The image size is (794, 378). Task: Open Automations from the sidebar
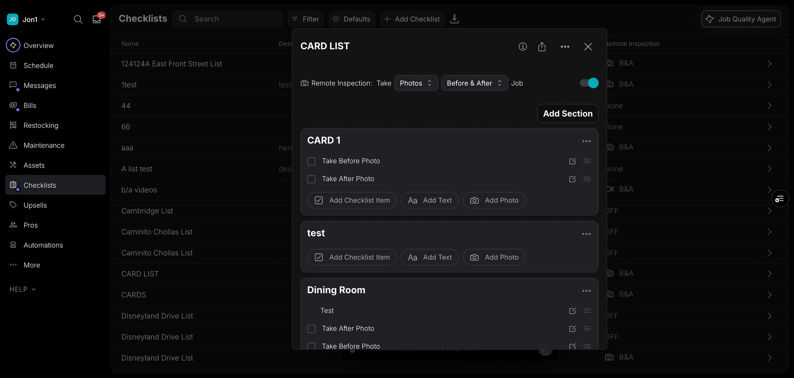(43, 245)
